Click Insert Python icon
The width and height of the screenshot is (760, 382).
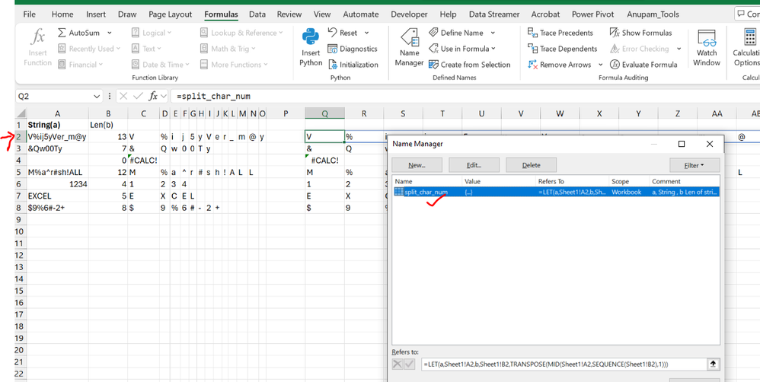[311, 37]
